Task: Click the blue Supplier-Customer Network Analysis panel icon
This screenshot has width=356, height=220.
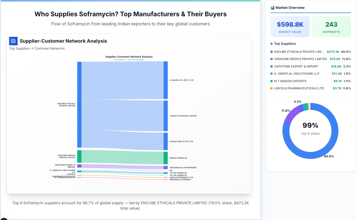Action: (13, 41)
